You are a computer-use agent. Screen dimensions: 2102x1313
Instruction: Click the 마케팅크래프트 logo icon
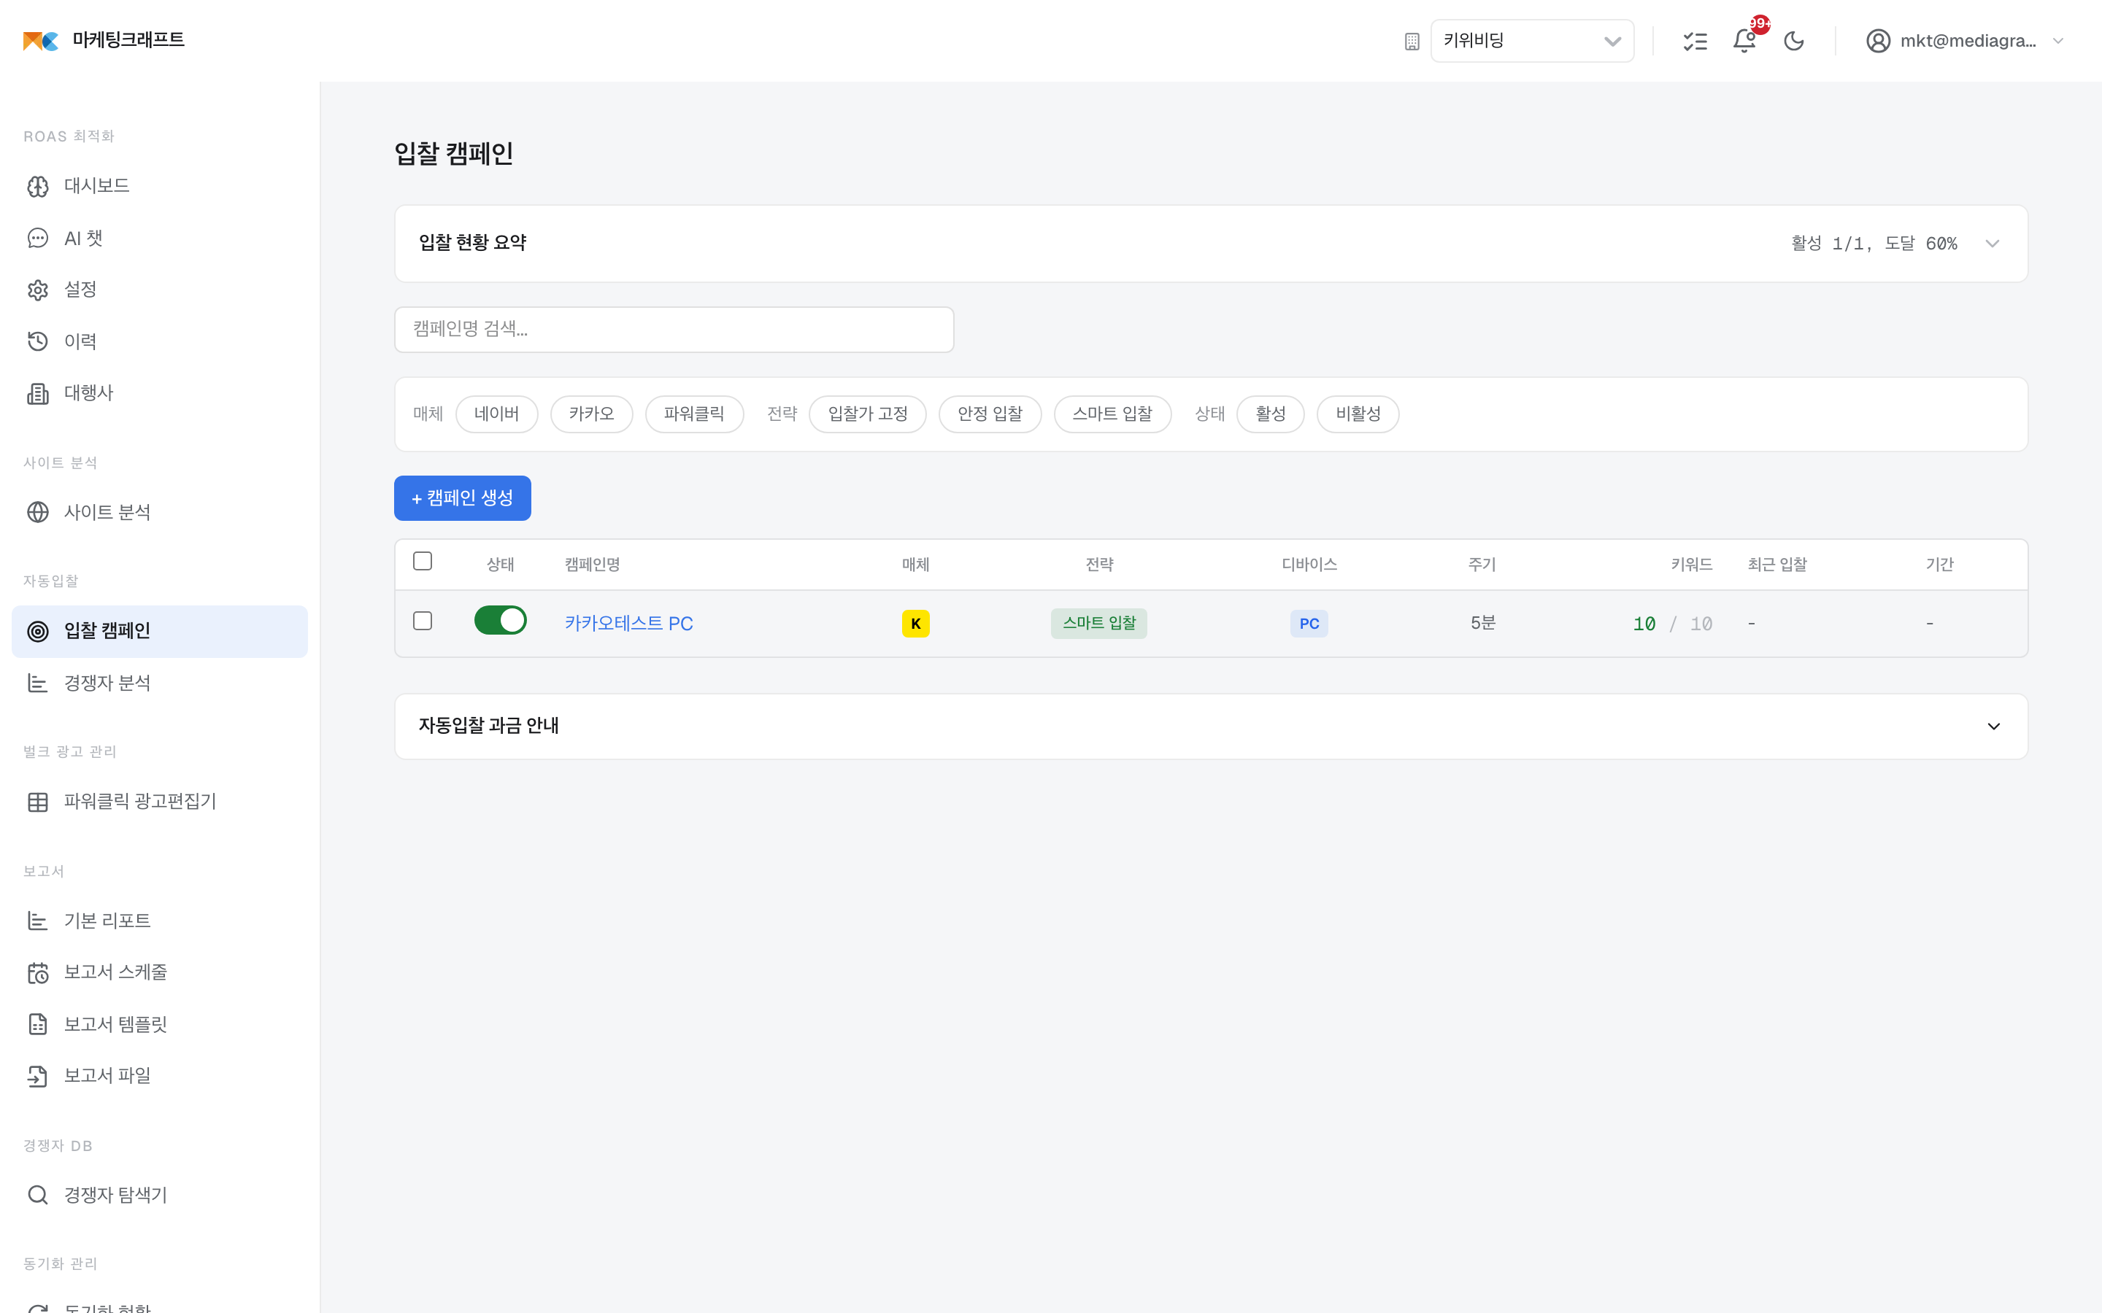[x=41, y=41]
